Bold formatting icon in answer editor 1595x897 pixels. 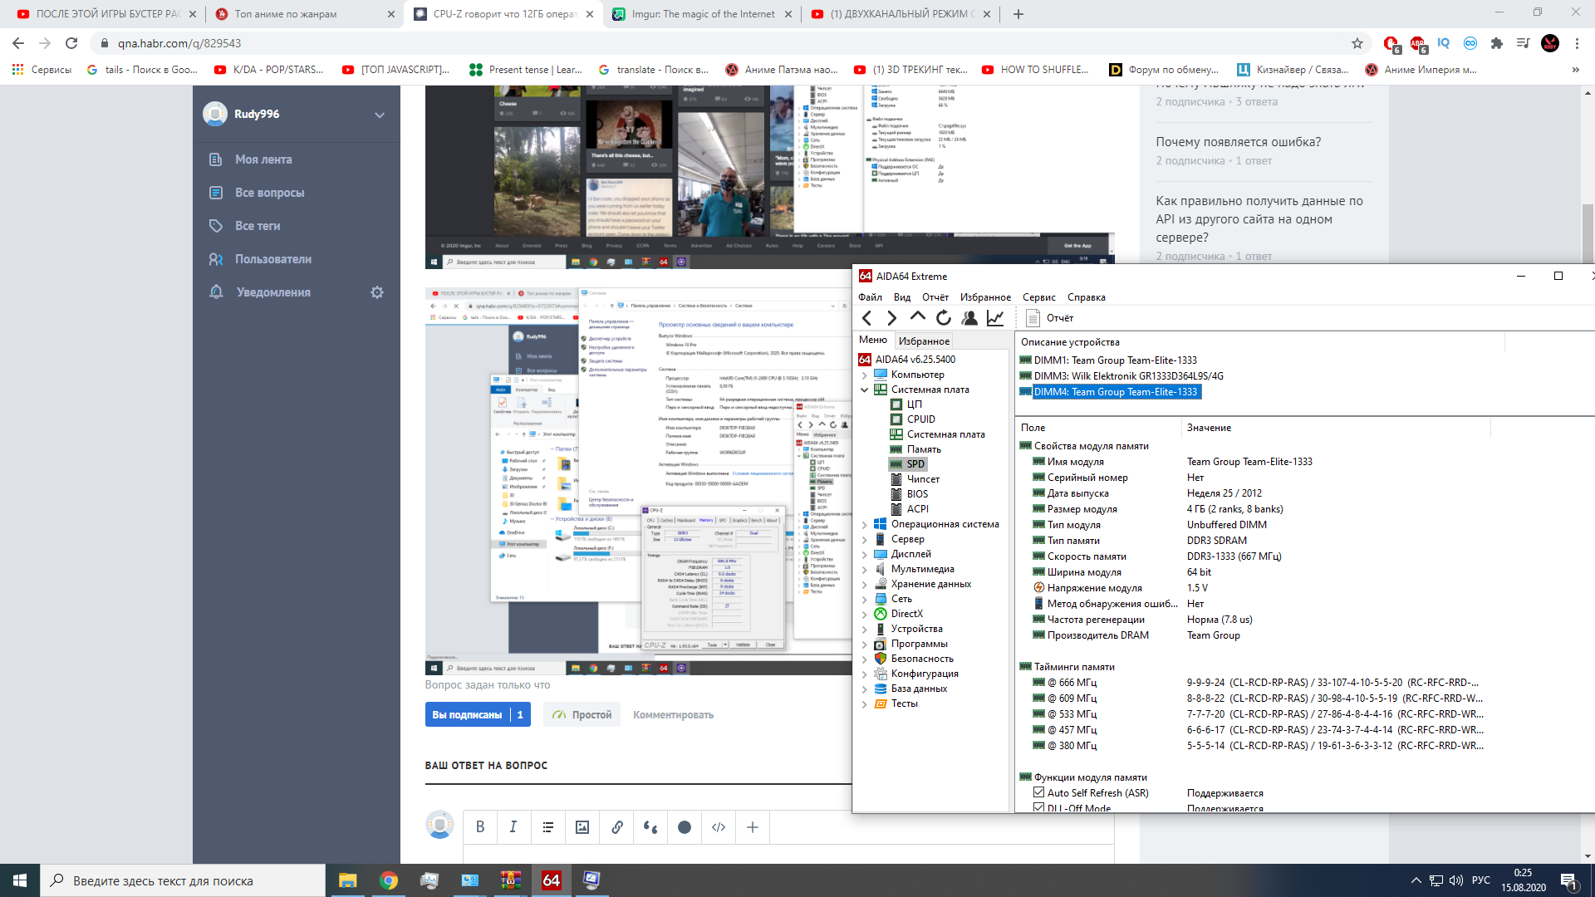480,827
